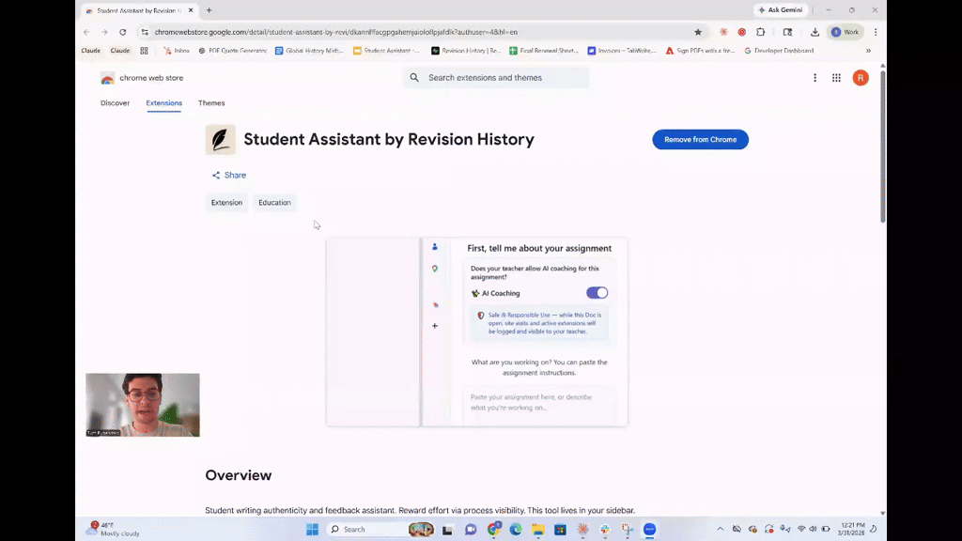Click the Share link
Viewport: 962px width, 541px height.
pyautogui.click(x=229, y=175)
